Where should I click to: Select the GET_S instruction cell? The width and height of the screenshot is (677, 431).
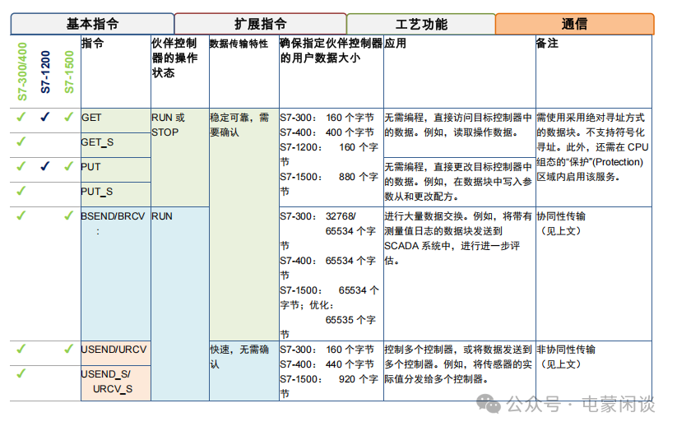116,145
